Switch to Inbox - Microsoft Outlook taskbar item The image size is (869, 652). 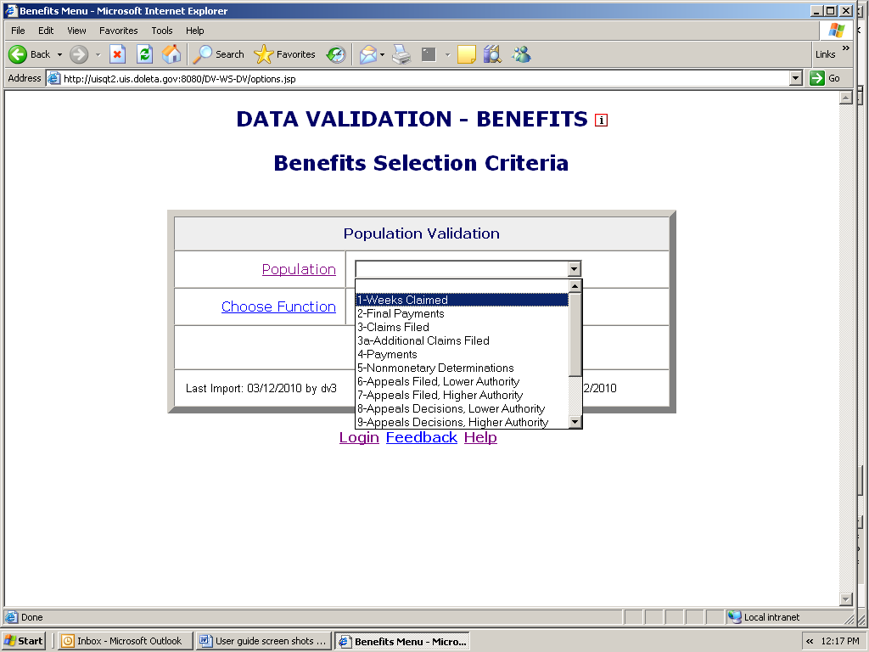[x=126, y=641]
